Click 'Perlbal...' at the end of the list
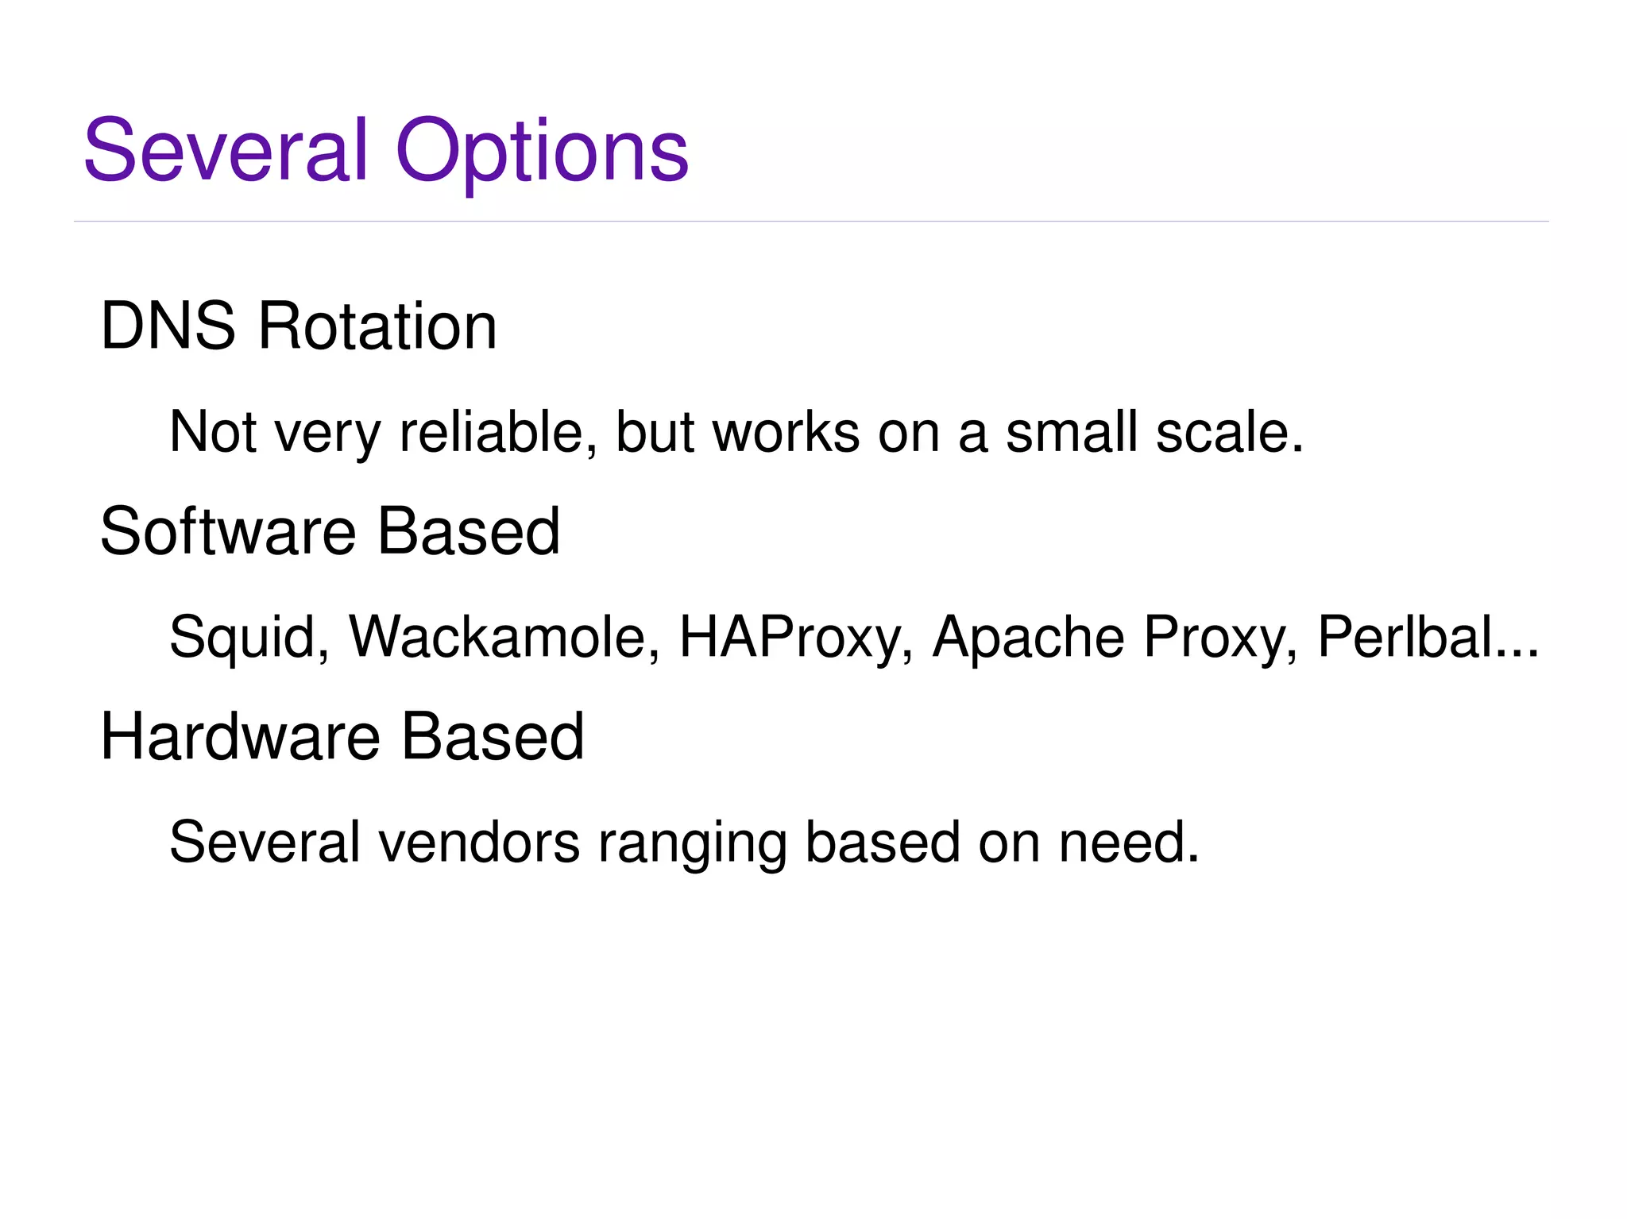The height and width of the screenshot is (1219, 1627). click(1428, 637)
